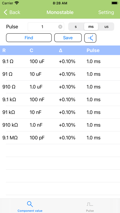120x213 pixels.
Task: Select the 9.1 MΩ 100 pF row
Action: point(60,138)
